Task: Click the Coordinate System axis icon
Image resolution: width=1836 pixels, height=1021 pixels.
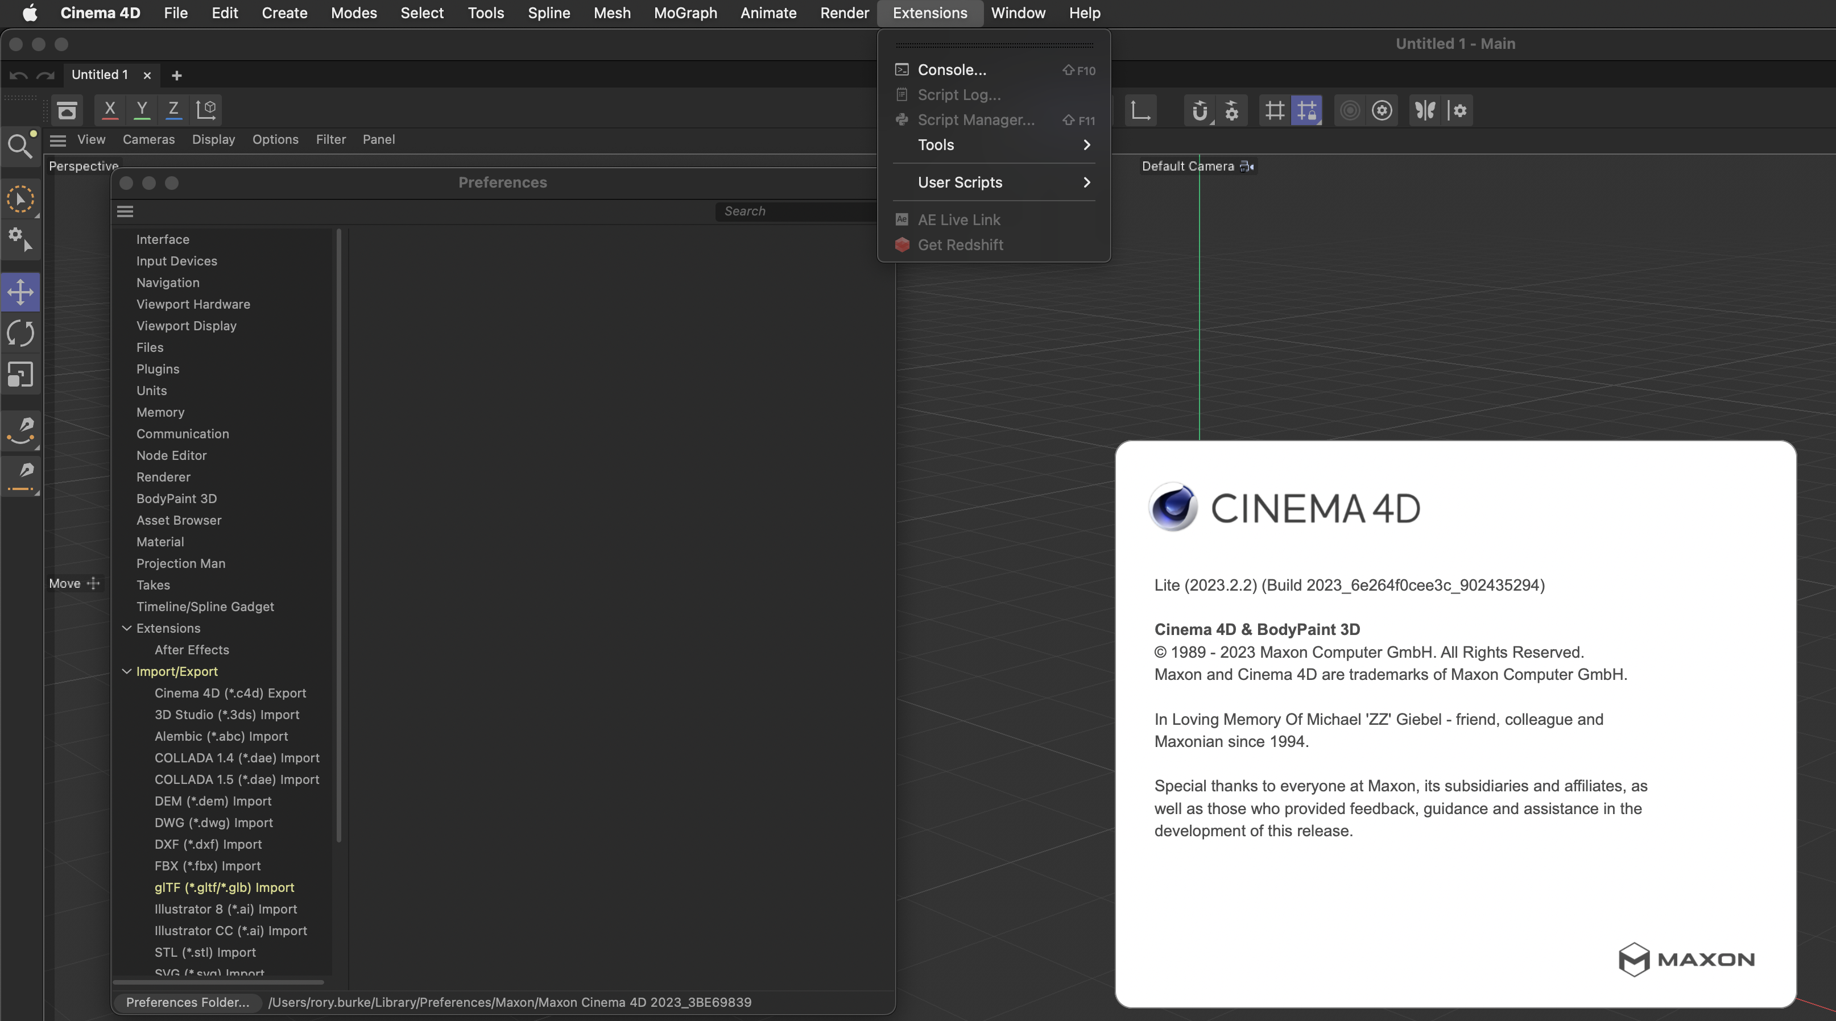Action: (206, 110)
